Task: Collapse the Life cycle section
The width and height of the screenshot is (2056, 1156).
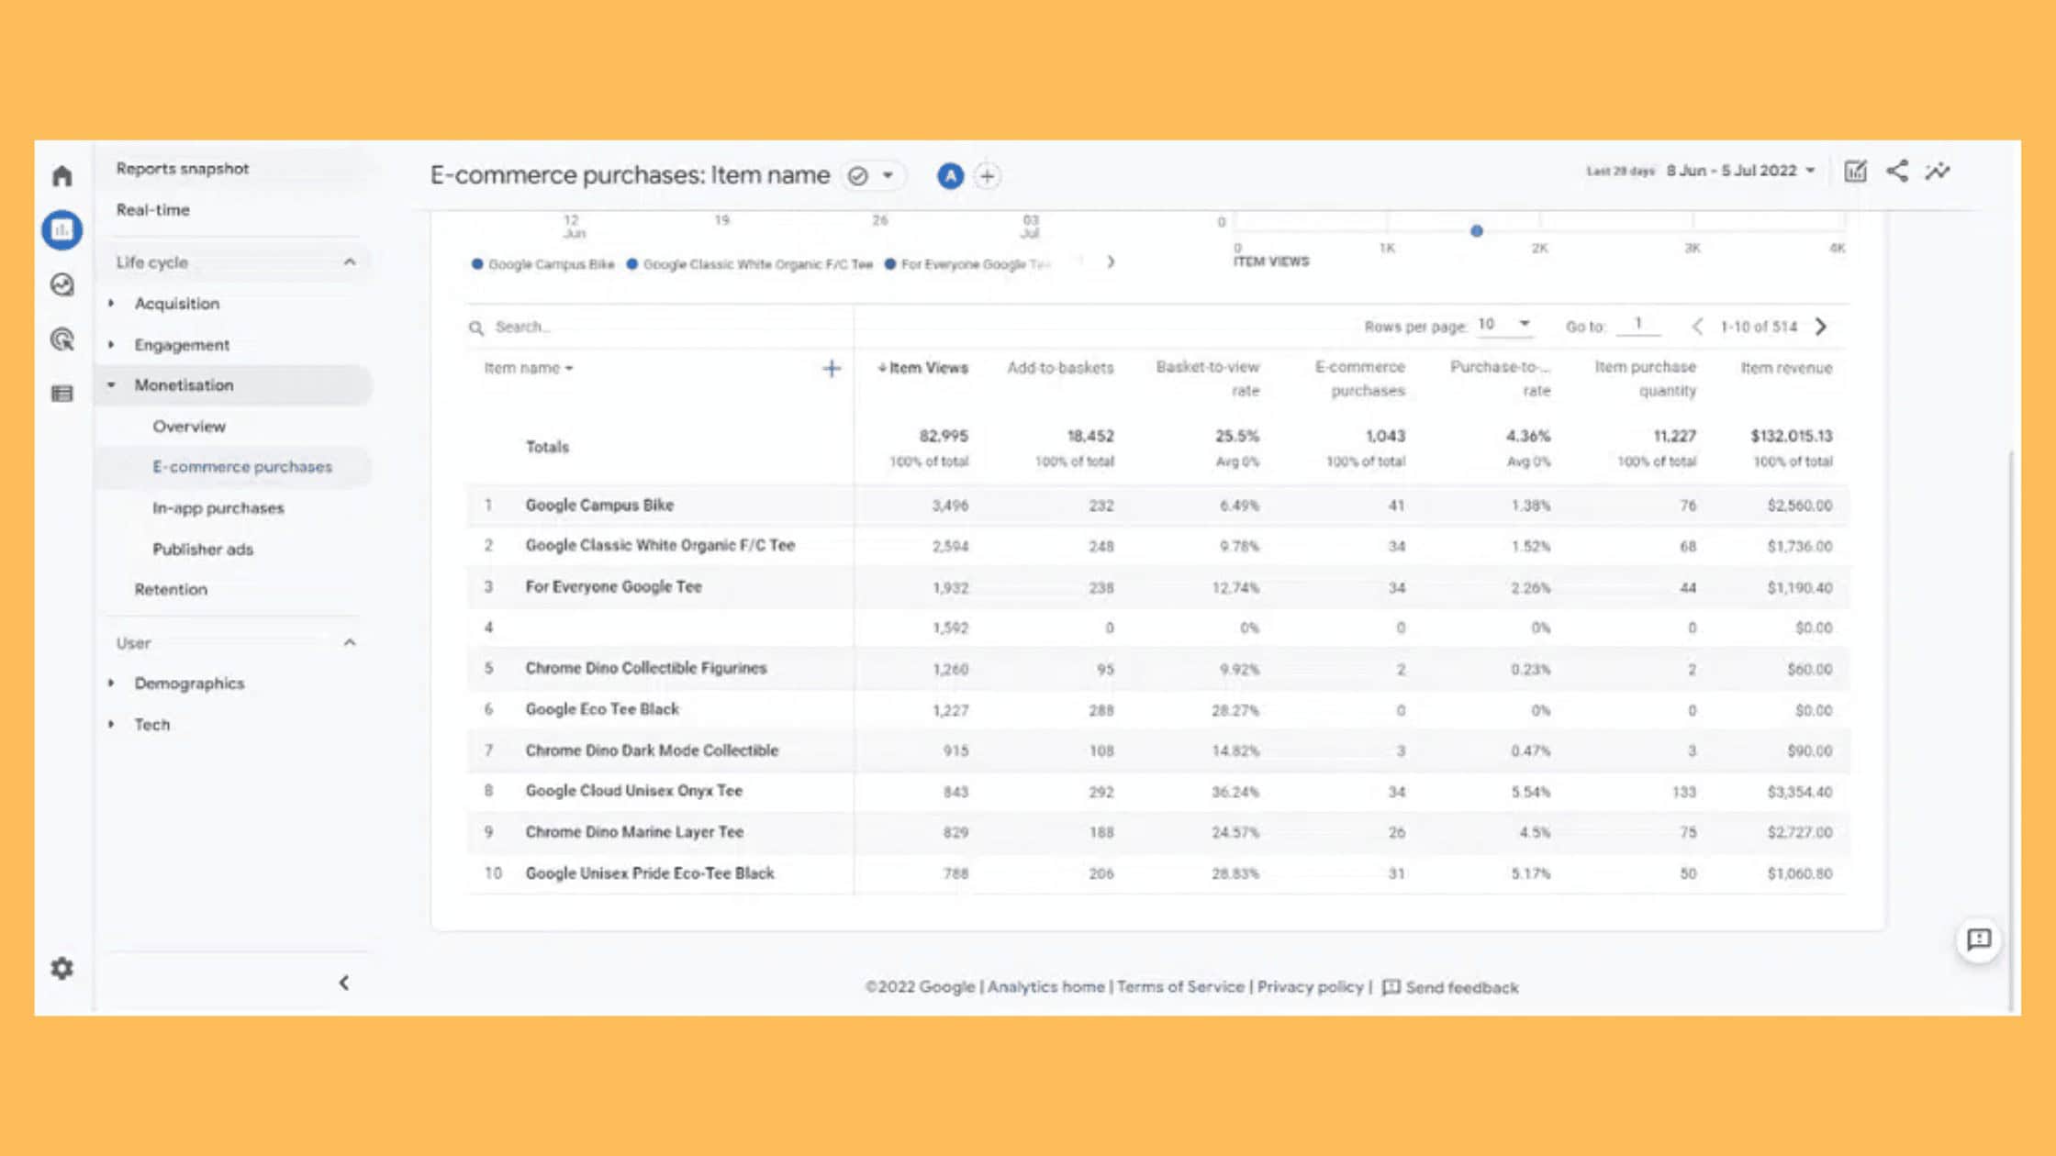Action: 350,262
